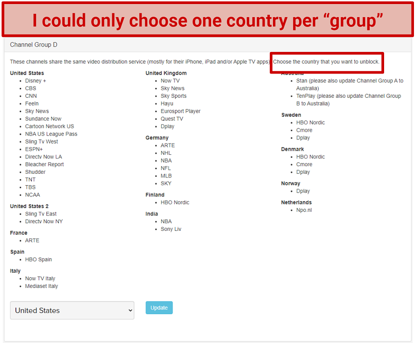415x343 pixels.
Task: Click Sling Tv West entry
Action: point(42,141)
